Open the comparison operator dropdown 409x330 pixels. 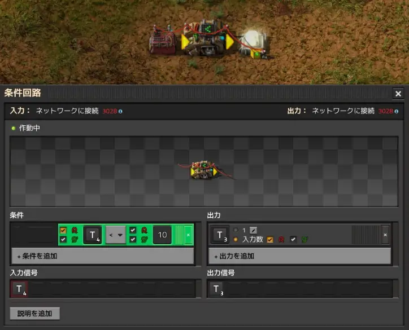(116, 235)
